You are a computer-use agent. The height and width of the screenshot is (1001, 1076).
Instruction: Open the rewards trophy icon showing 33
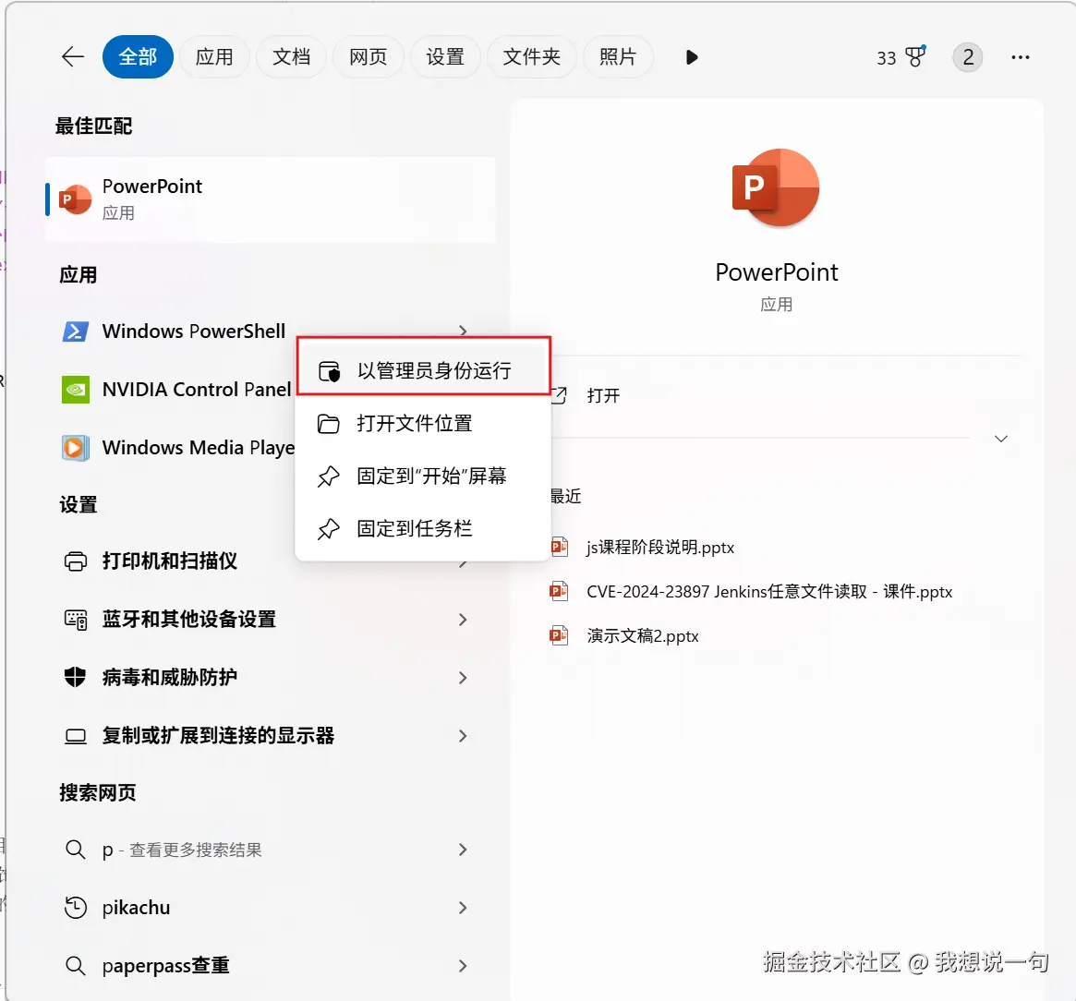point(915,57)
